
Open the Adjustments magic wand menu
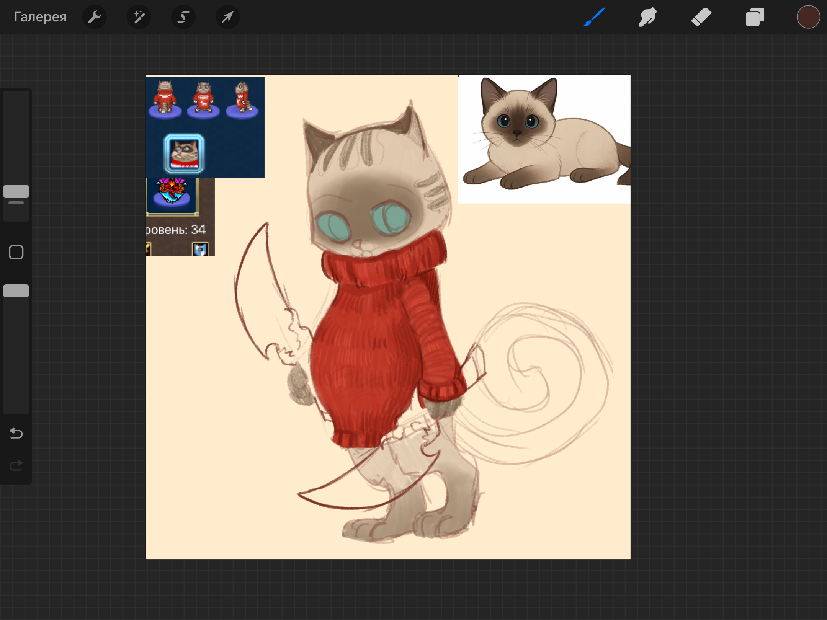click(139, 17)
